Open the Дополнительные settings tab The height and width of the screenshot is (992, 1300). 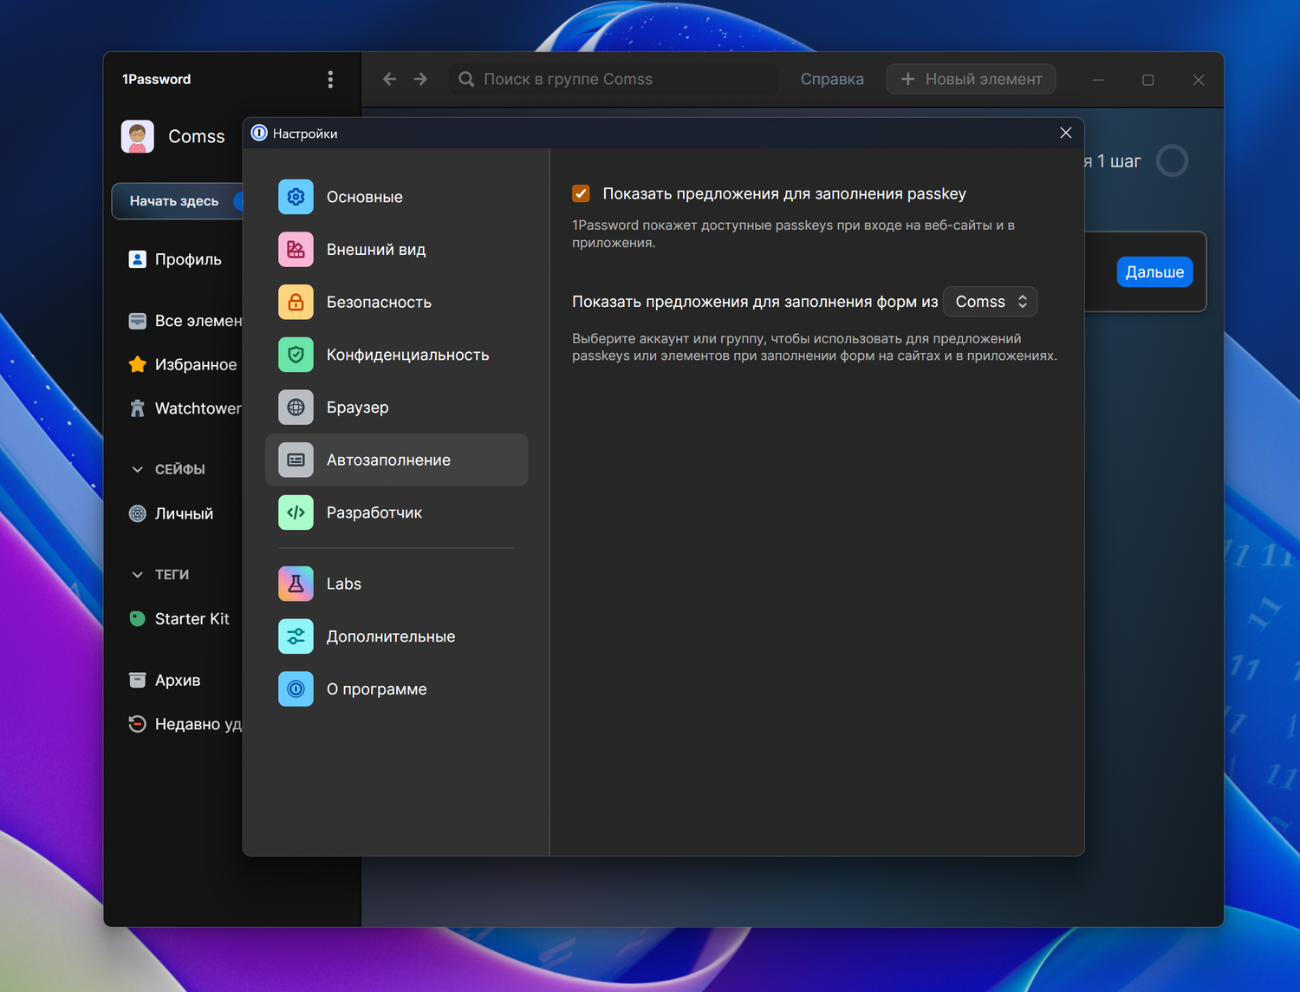point(396,636)
